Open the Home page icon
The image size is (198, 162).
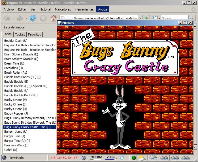click(x=54, y=18)
